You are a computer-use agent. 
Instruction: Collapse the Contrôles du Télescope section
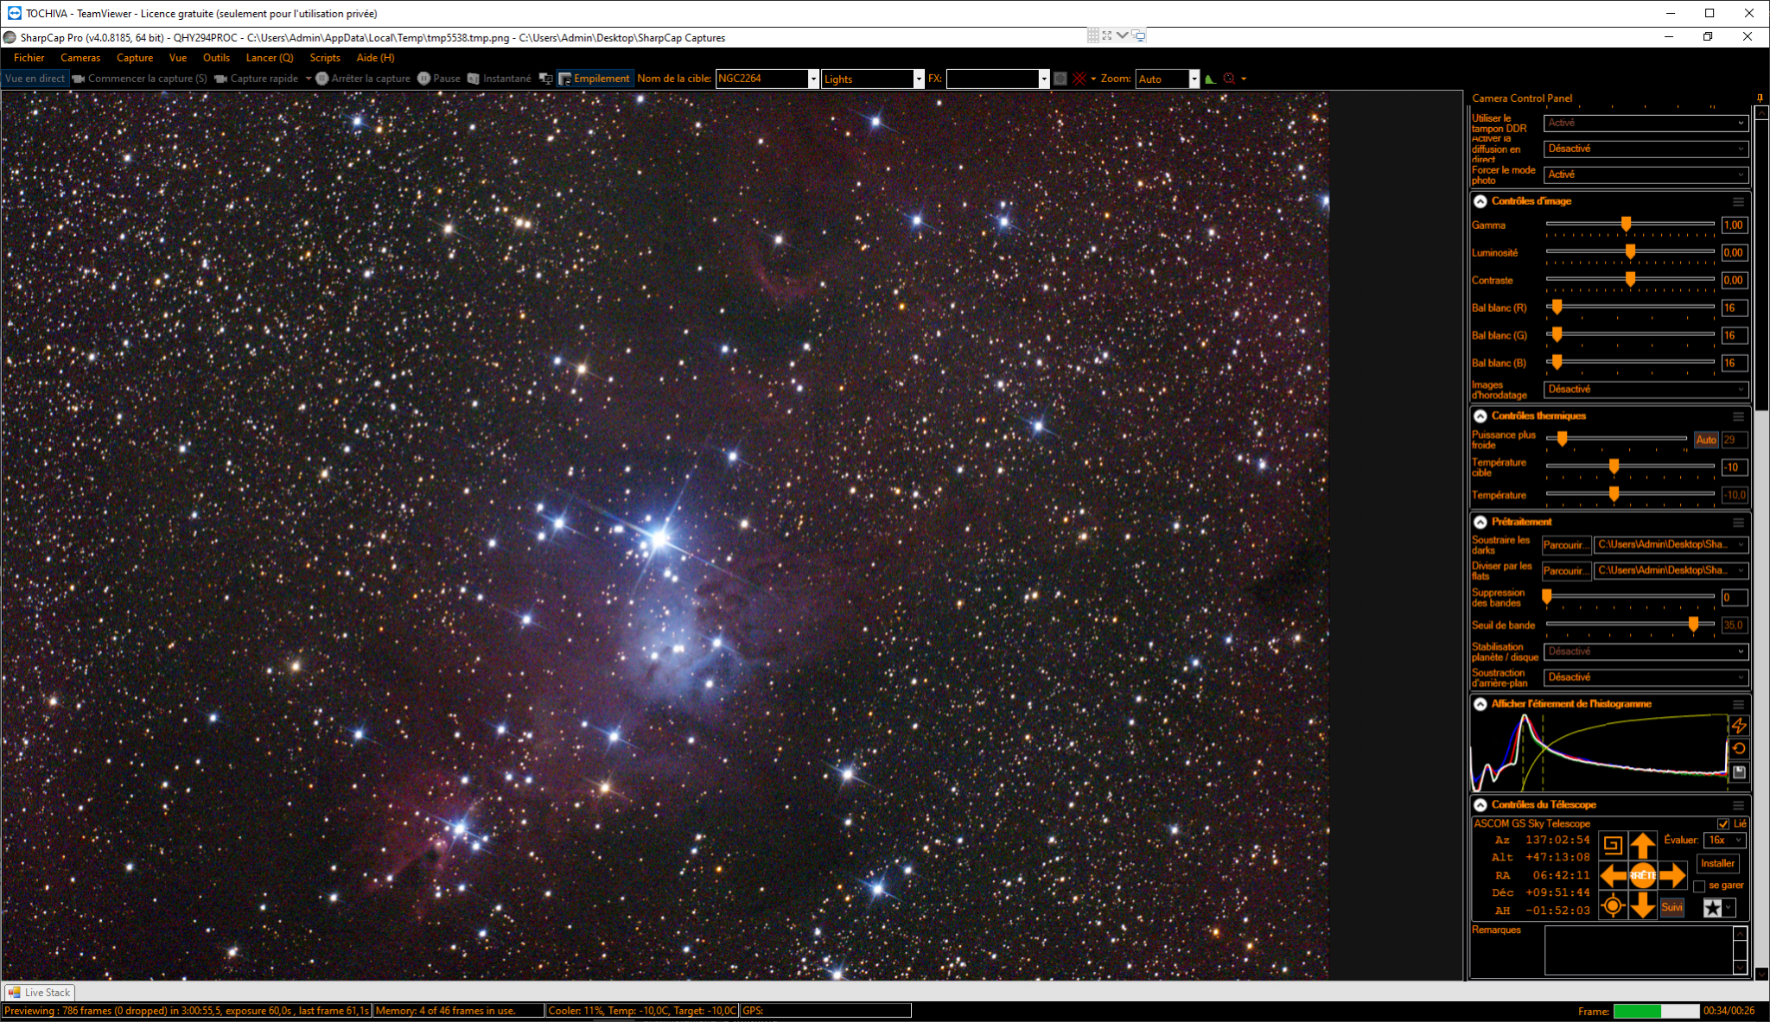point(1480,805)
